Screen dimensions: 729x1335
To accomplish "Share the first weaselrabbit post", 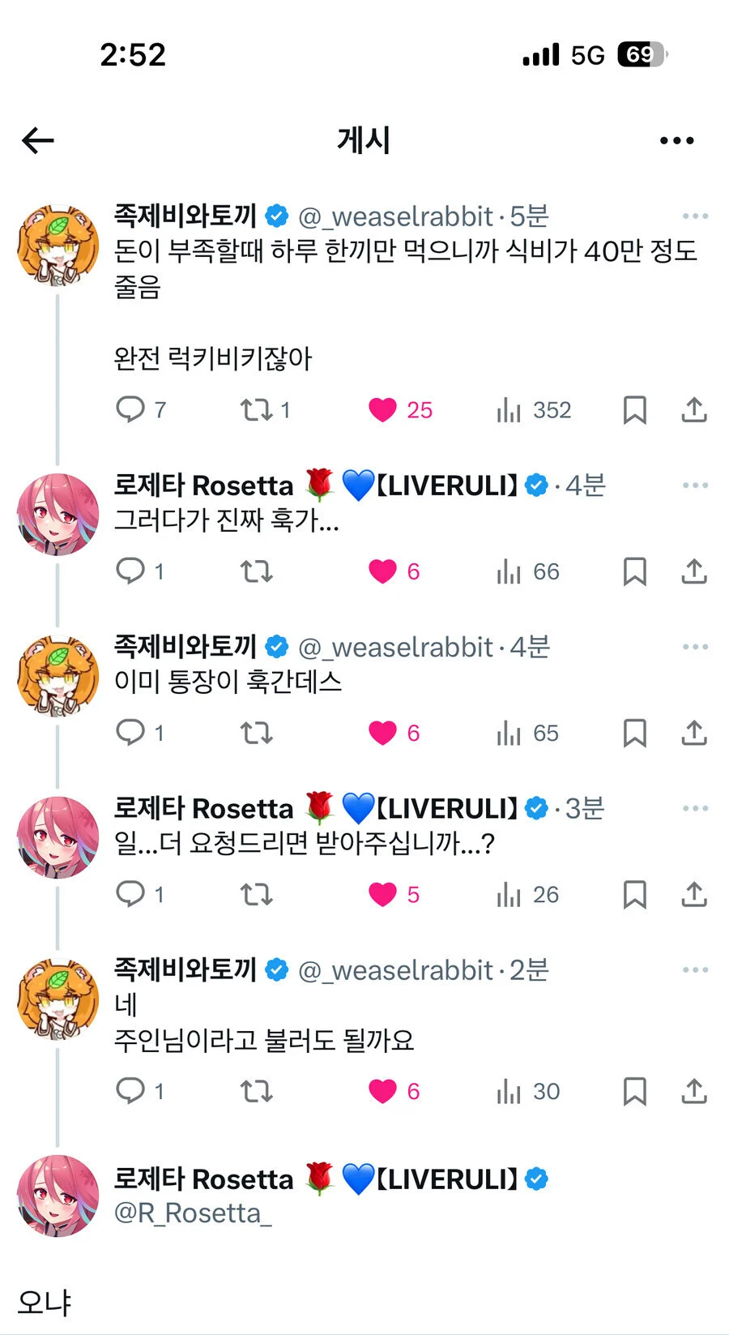I will (693, 409).
